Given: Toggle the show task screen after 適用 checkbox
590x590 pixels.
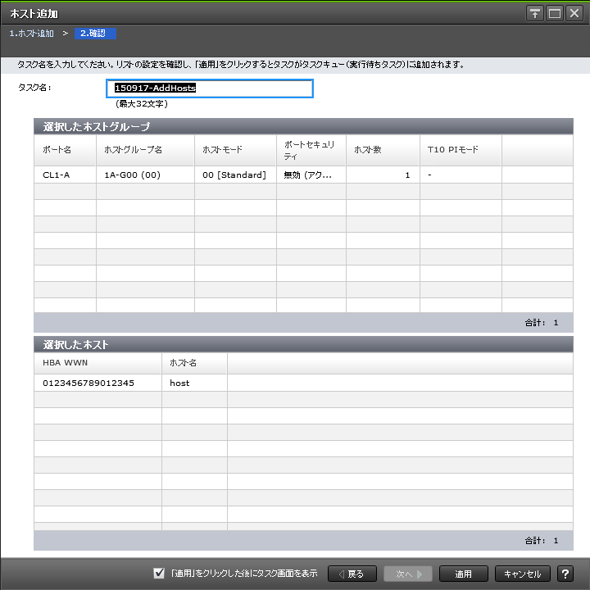Looking at the screenshot, I should point(159,573).
